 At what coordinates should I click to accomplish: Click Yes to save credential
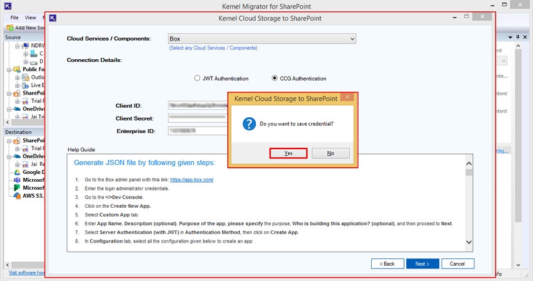tap(288, 153)
